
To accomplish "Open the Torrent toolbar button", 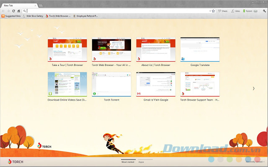I will coord(247,11).
